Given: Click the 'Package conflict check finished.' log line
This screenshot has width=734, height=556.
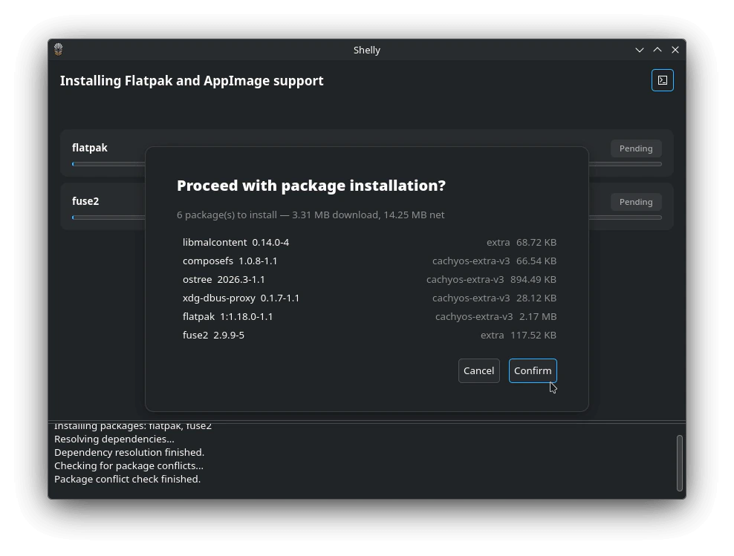Looking at the screenshot, I should [x=127, y=480].
